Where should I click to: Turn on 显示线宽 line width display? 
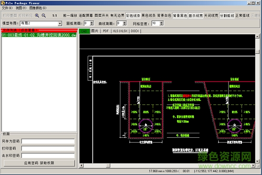[x=196, y=16]
